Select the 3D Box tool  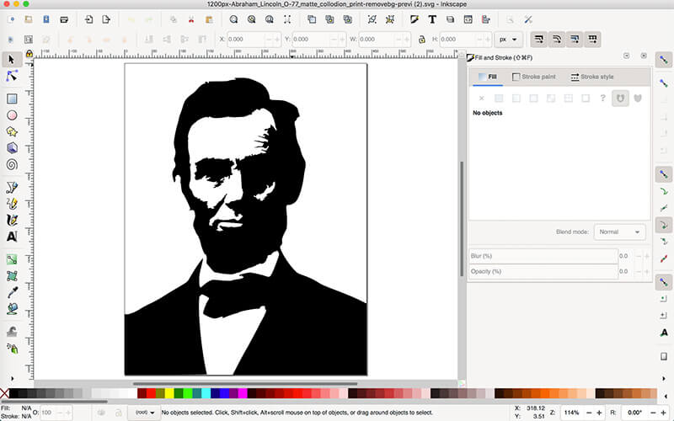click(x=12, y=148)
